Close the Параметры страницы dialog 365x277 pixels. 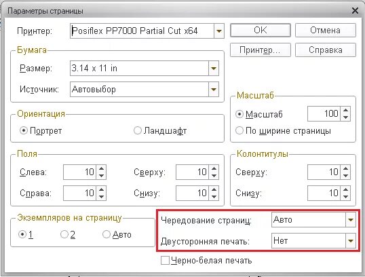click(355, 10)
